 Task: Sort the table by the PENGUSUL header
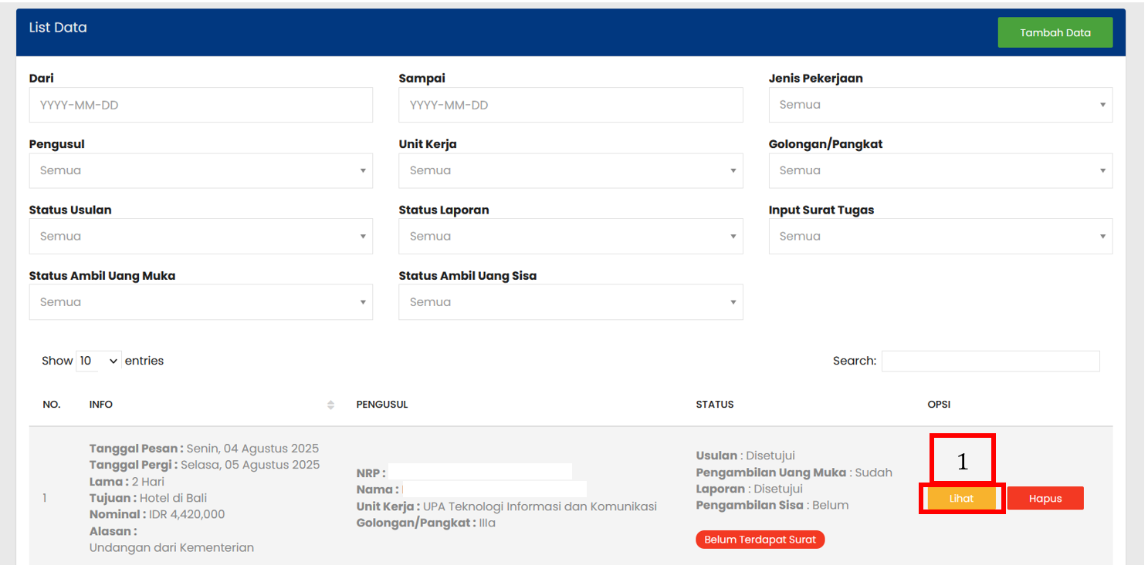coord(382,405)
